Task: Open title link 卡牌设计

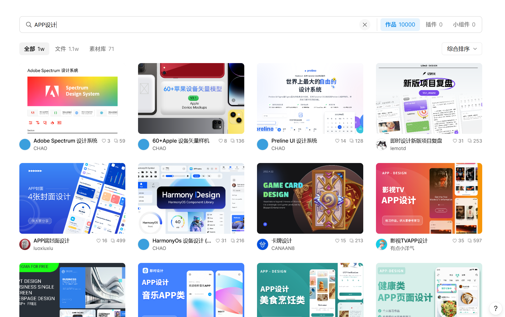Action: tap(281, 241)
